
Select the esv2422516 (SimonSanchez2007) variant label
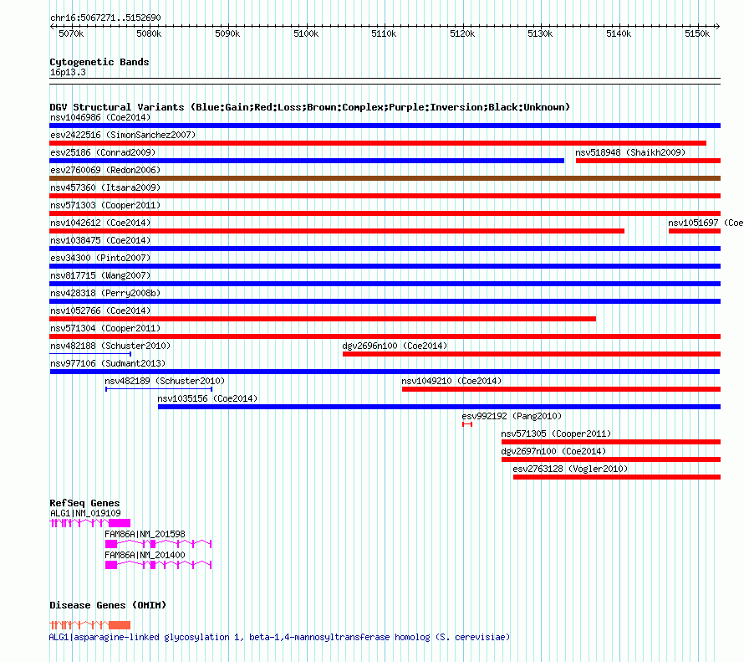pyautogui.click(x=123, y=135)
